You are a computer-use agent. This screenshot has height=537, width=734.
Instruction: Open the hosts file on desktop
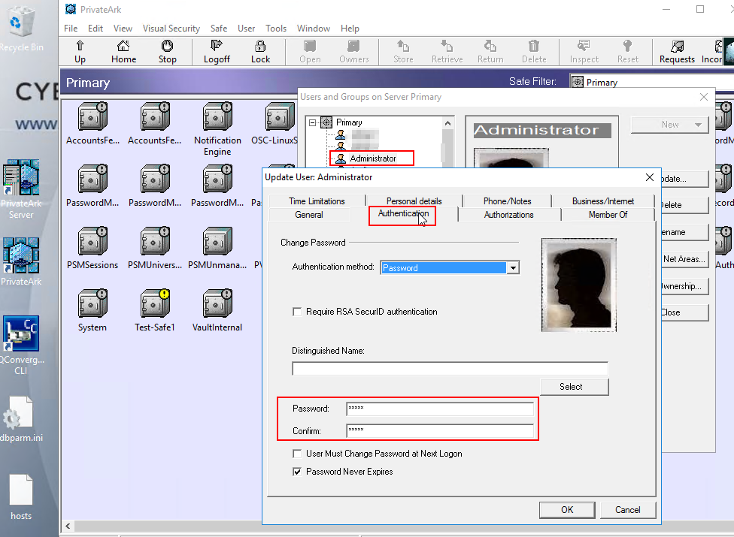pyautogui.click(x=21, y=497)
